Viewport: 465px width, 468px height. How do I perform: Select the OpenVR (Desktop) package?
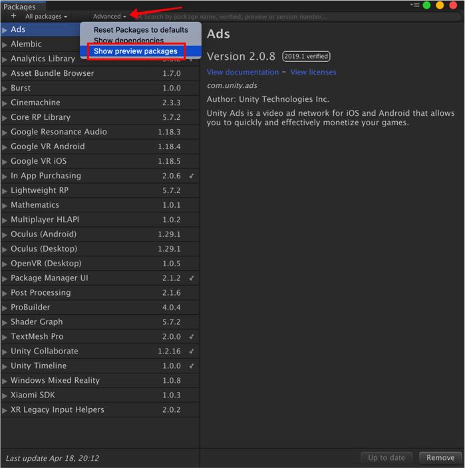100,264
